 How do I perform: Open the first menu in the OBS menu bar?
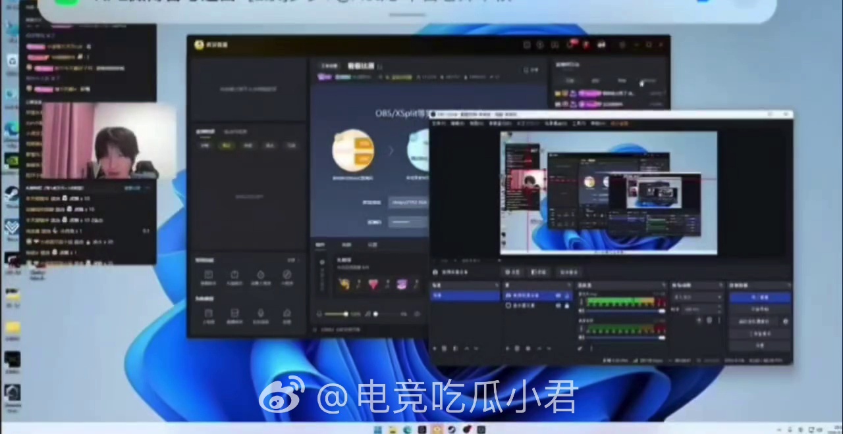pos(439,124)
